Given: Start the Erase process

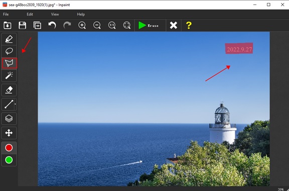Looking at the screenshot, I should [149, 26].
